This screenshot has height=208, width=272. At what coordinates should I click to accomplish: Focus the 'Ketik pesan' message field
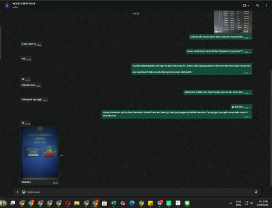pos(140,192)
